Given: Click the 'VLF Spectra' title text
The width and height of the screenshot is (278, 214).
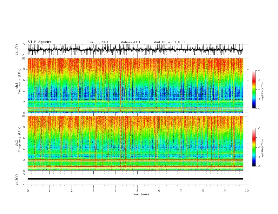Looking at the screenshot, I should coord(40,42).
